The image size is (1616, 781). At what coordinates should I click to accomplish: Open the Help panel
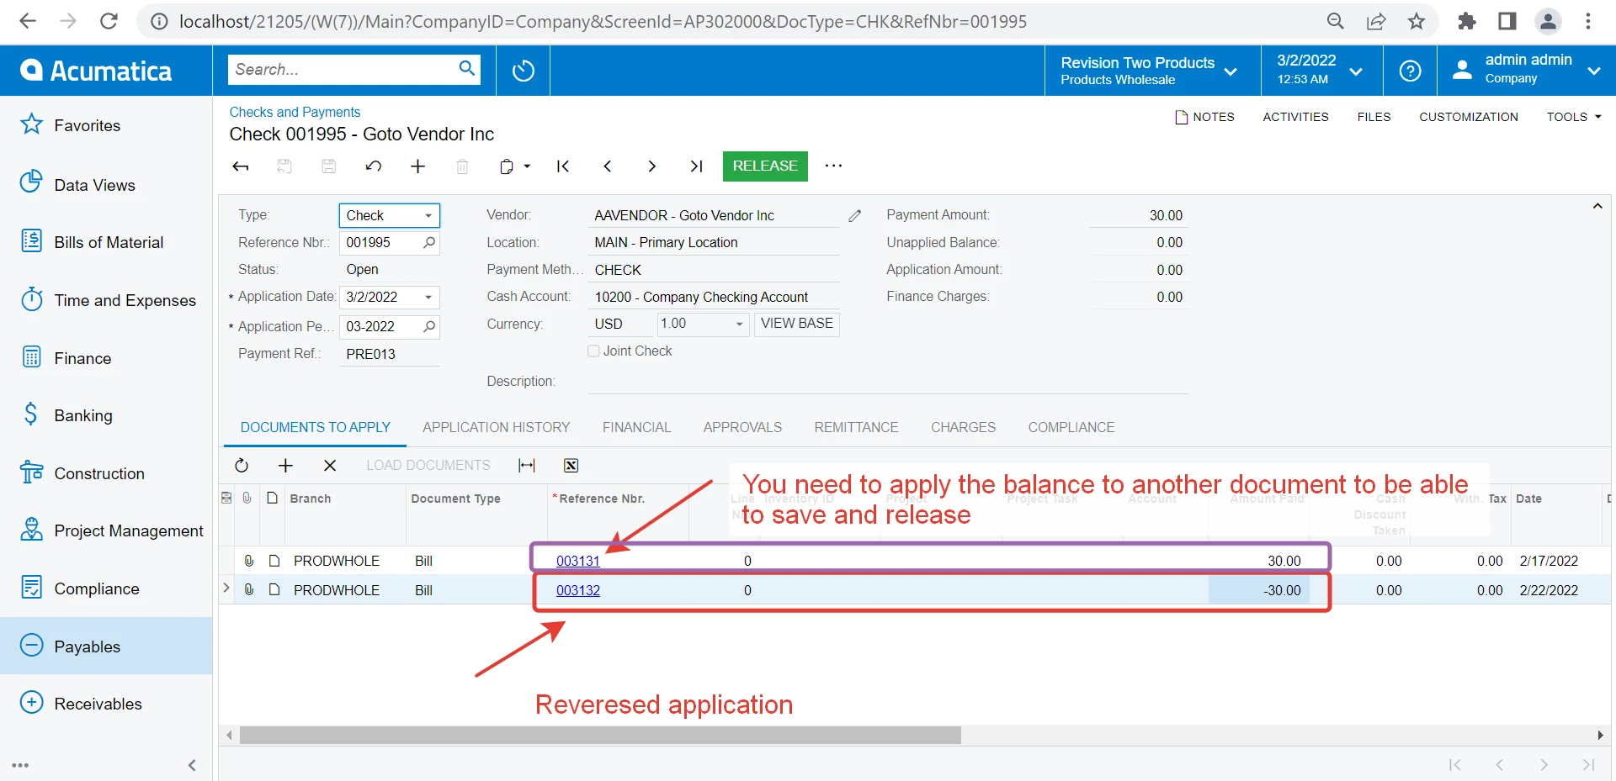(x=1410, y=71)
